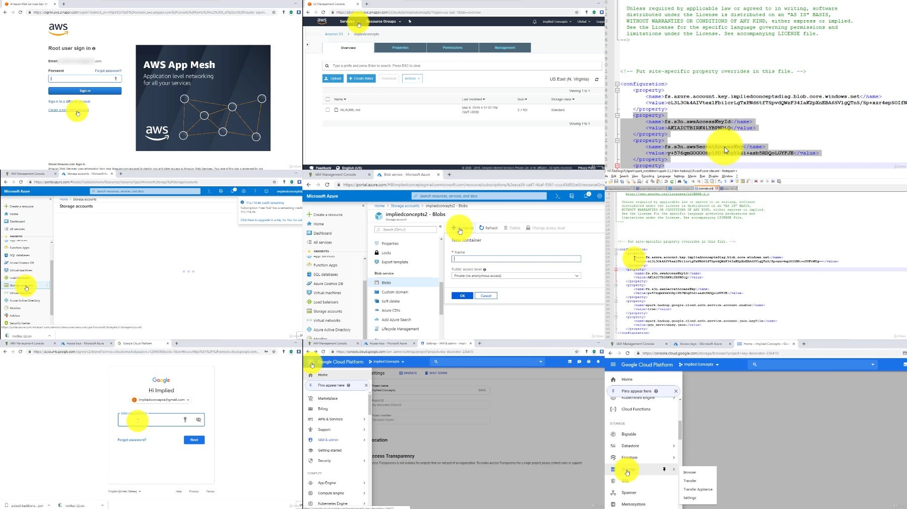Tick the select-all checkbox in the S3 table header
907x509 pixels.
click(x=328, y=99)
